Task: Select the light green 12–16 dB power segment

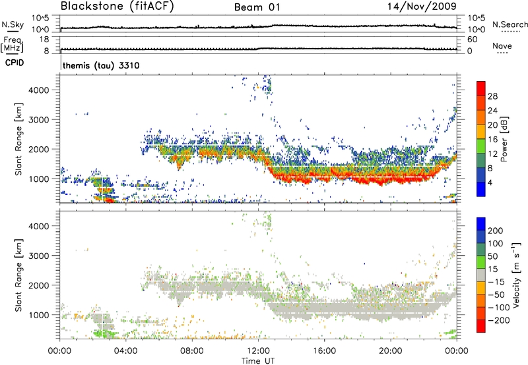Action: tap(481, 146)
